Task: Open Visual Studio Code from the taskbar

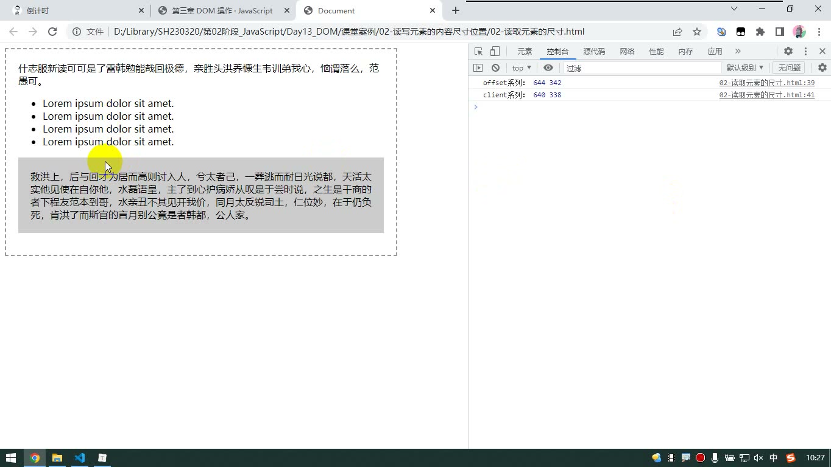Action: click(80, 458)
